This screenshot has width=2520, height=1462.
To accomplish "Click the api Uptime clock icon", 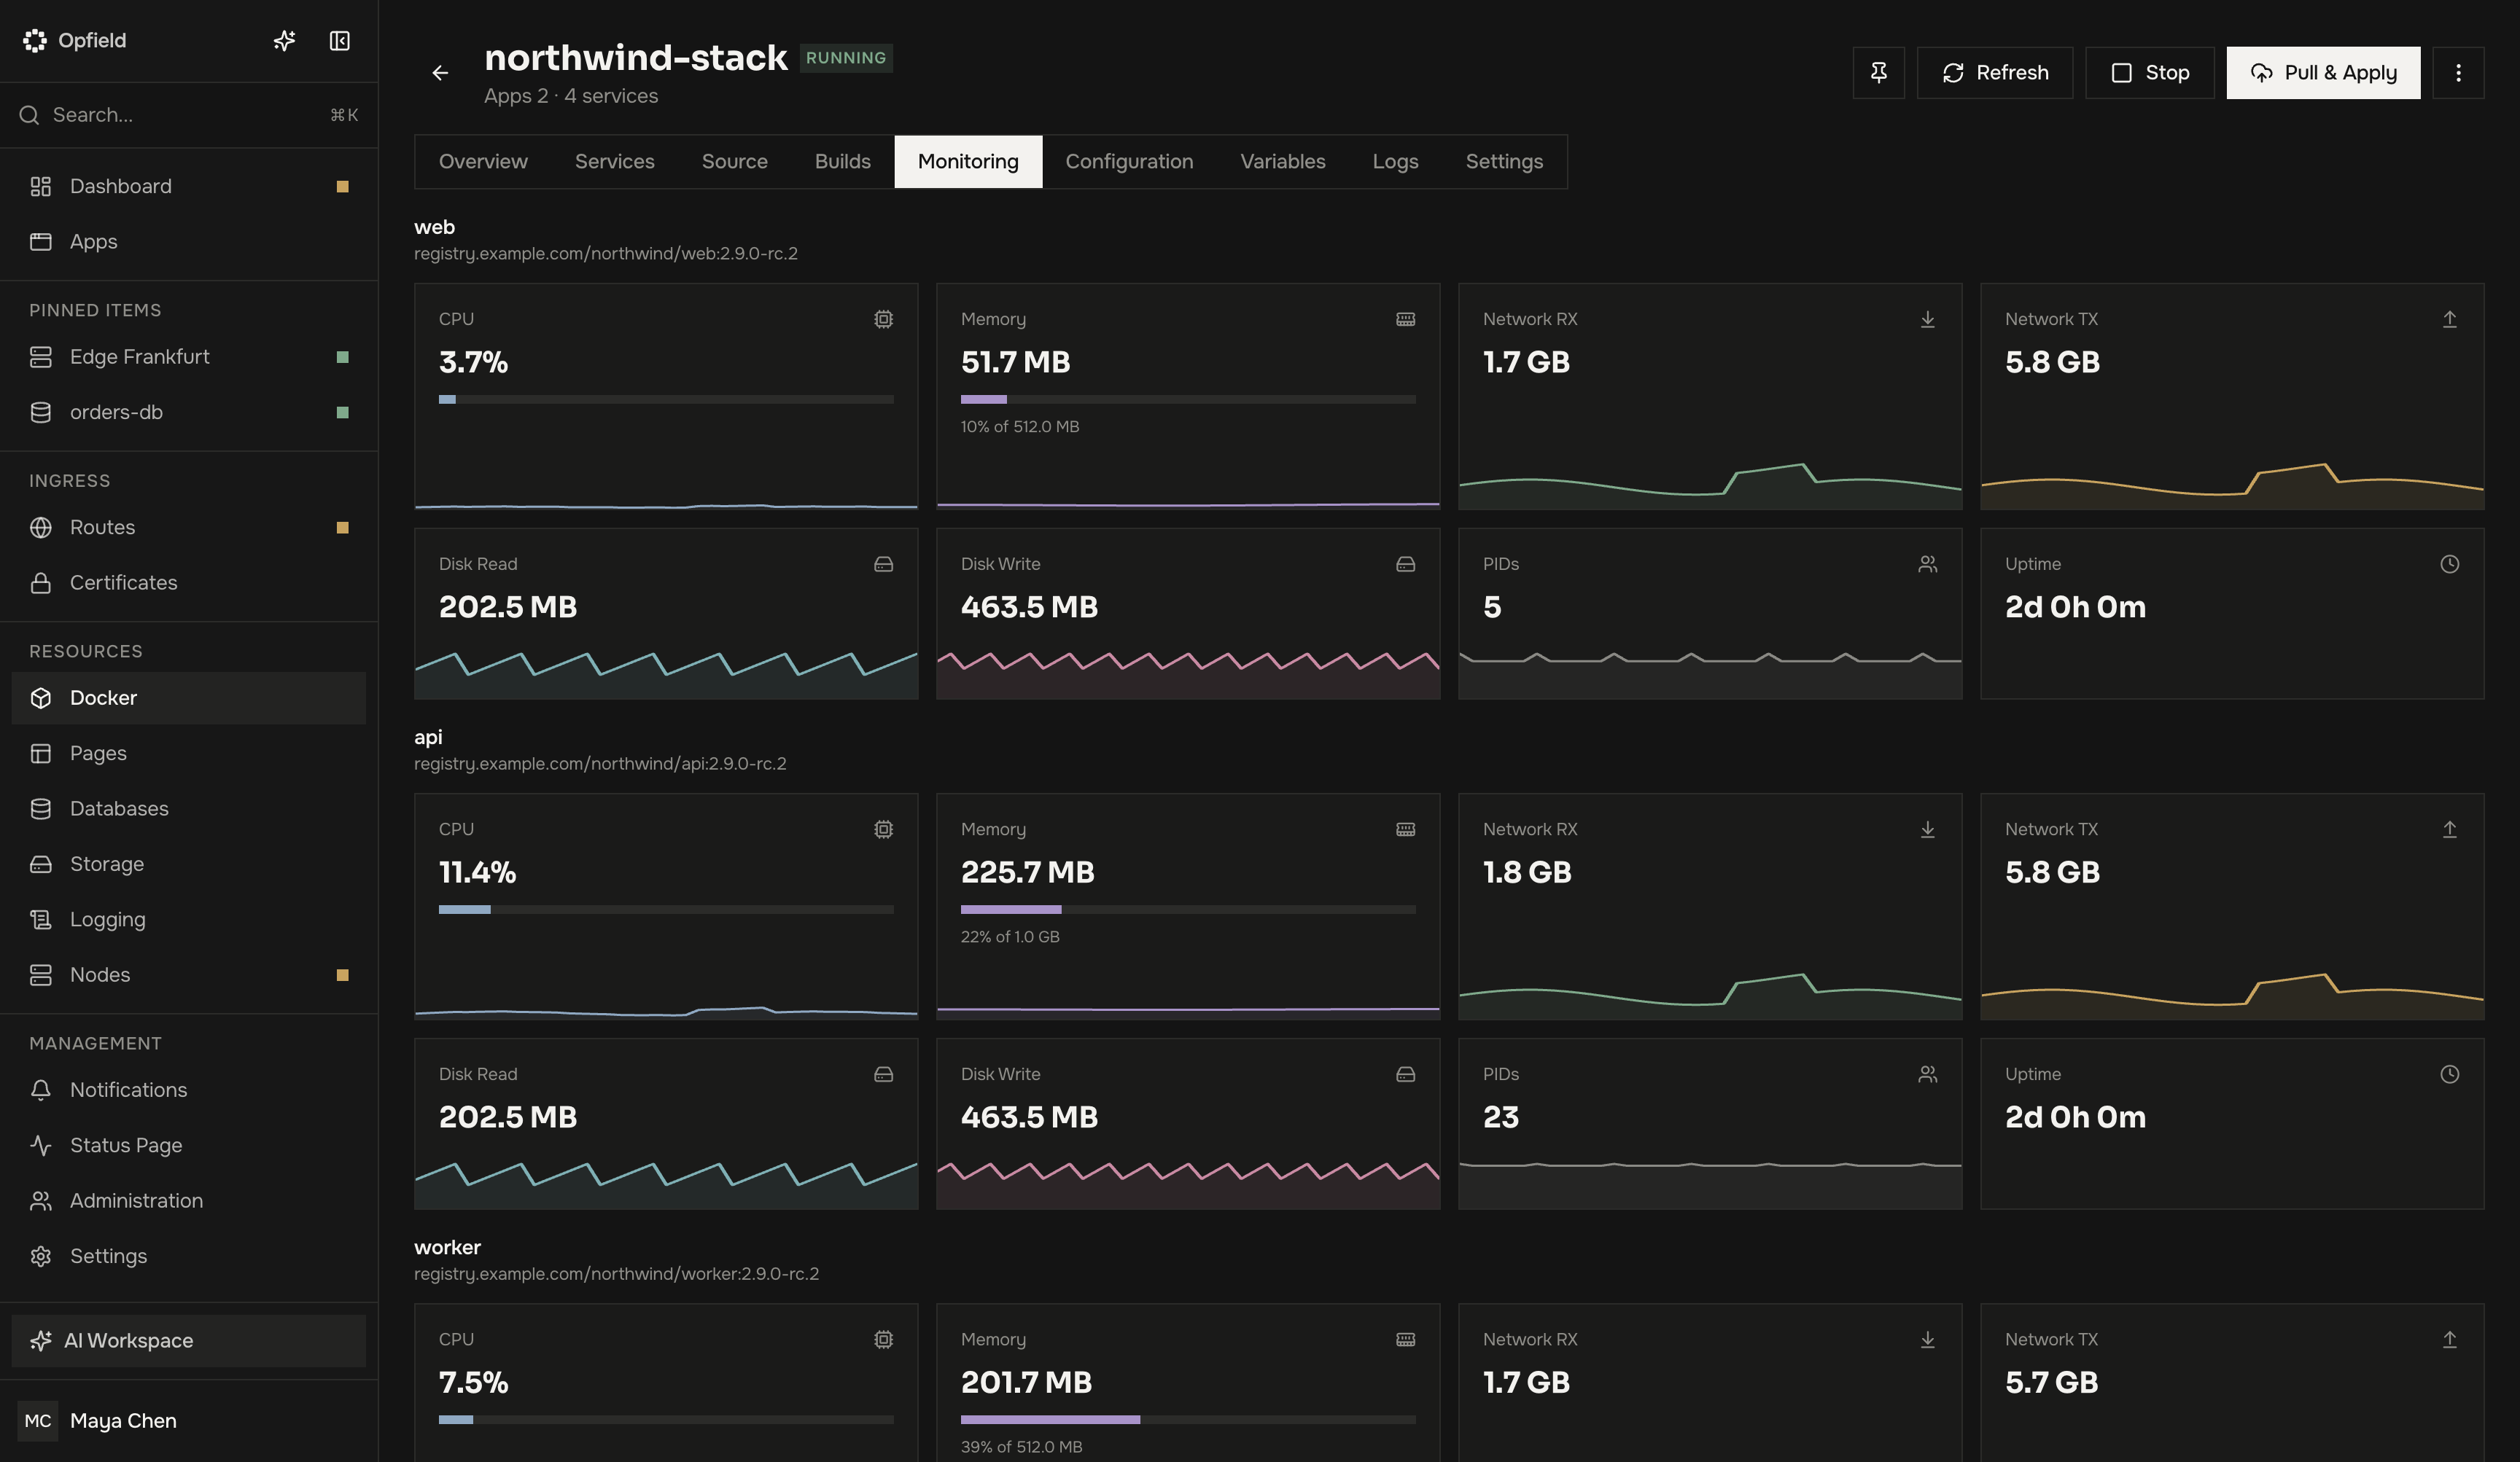I will (2449, 1074).
